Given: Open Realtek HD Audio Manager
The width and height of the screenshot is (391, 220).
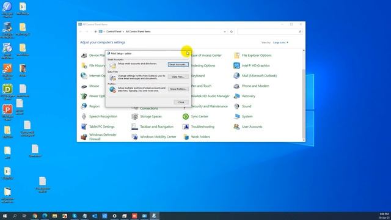Looking at the screenshot, I should click(210, 96).
